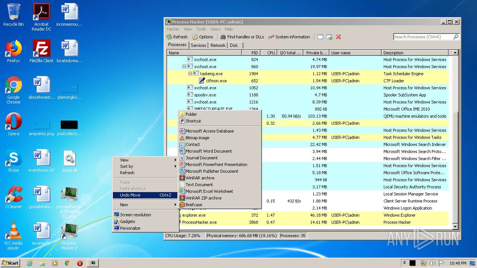Create a new Text Document

[219, 185]
